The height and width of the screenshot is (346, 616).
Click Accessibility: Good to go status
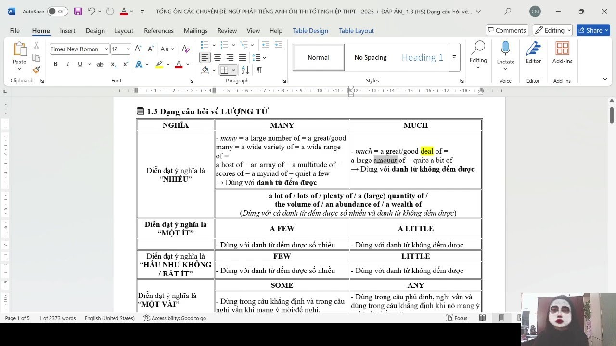point(175,318)
